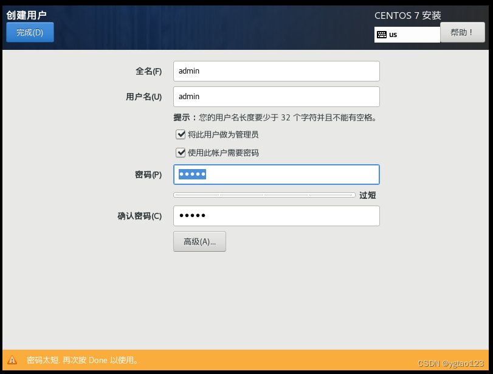Focus the 全名(F) full name field
Image resolution: width=493 pixels, height=374 pixels.
point(277,71)
